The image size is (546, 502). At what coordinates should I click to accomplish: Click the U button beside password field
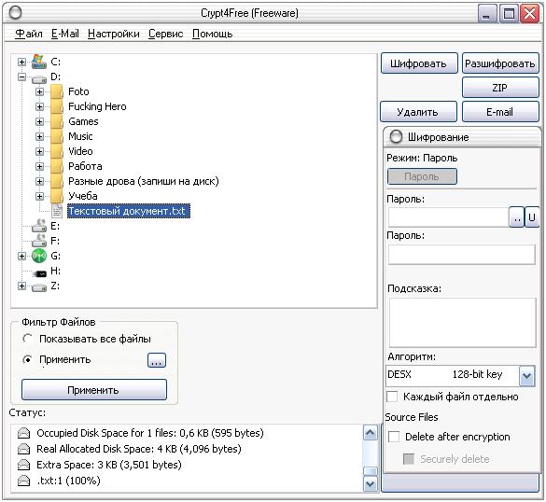pyautogui.click(x=532, y=217)
